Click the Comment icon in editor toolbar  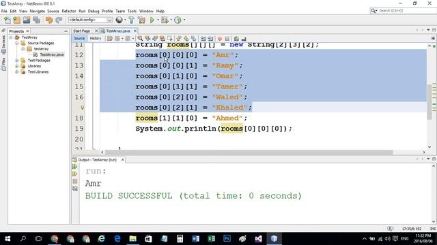[x=236, y=39]
